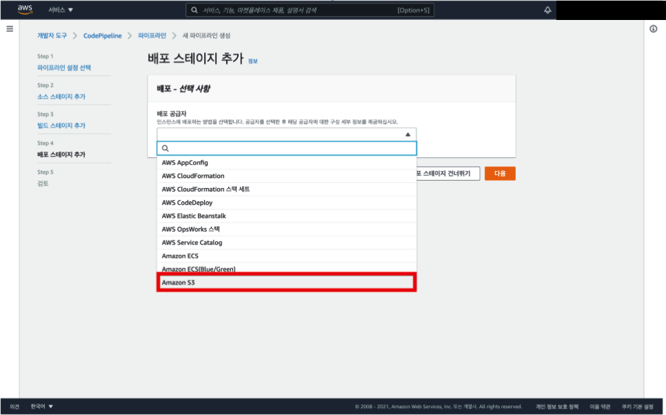666x415 pixels.
Task: Open the 서비스 services menu
Action: 60,10
